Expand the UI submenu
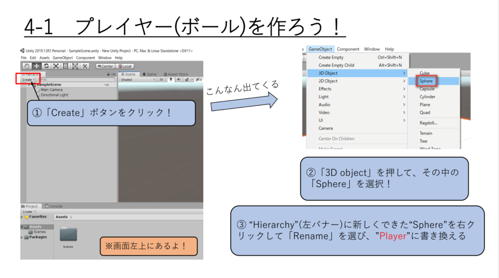Screen dimensions: 499x278 click(357, 120)
